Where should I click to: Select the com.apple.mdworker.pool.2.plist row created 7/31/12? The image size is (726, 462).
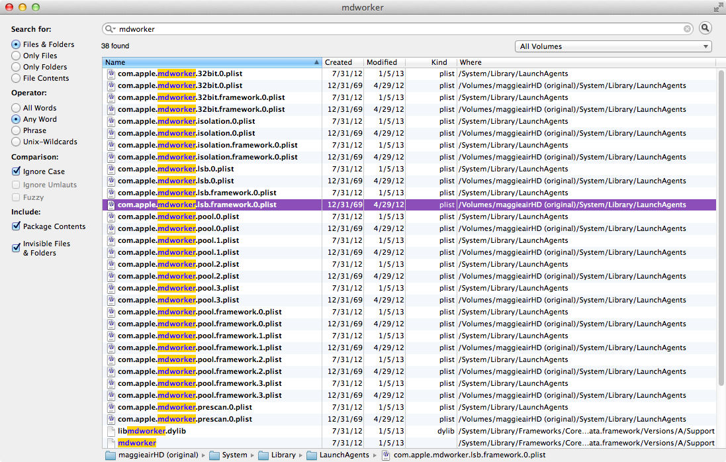pos(409,264)
